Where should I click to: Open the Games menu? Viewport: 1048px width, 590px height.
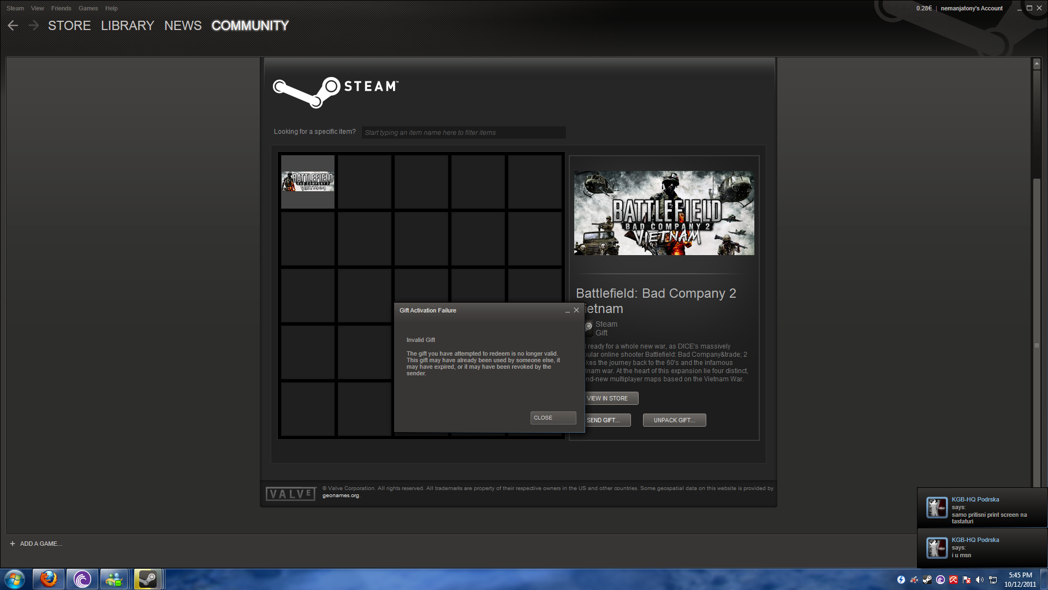(x=88, y=8)
